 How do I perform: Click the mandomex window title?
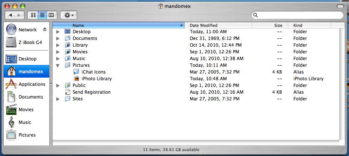[177, 6]
